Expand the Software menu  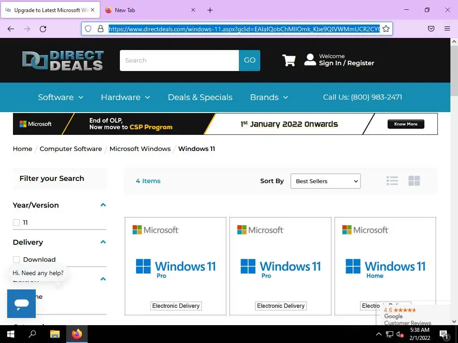(61, 97)
